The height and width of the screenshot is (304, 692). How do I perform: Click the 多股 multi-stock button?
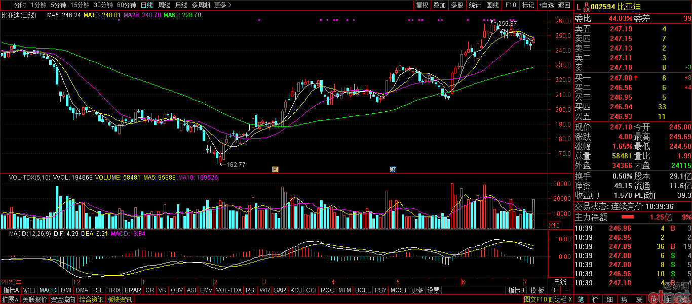pyautogui.click(x=457, y=5)
